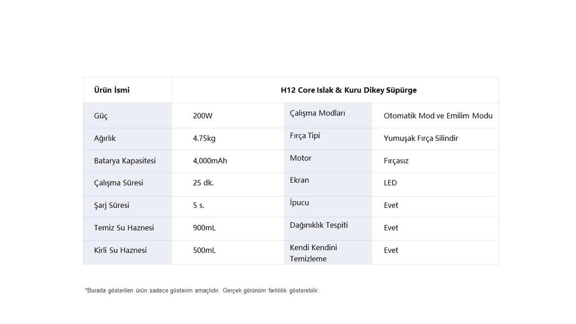This screenshot has width=576, height=324.
Task: Select the Fırçasız motor value
Action: click(x=396, y=161)
